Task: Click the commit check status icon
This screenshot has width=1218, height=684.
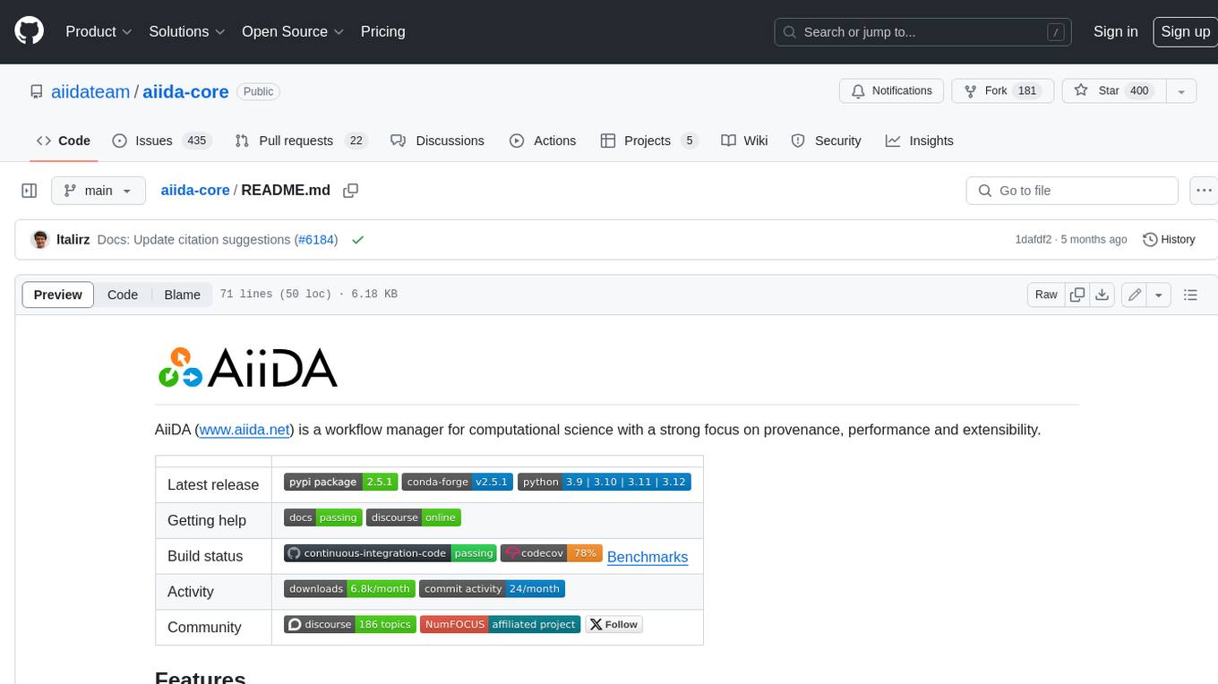Action: pos(358,240)
